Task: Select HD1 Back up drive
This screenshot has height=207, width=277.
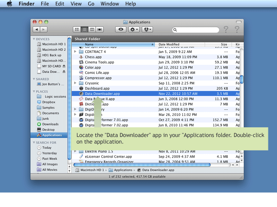Action: click(49, 55)
